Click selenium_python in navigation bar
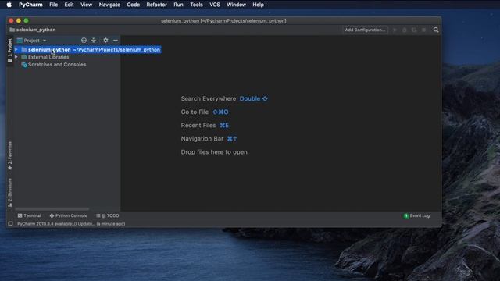 coord(36,30)
